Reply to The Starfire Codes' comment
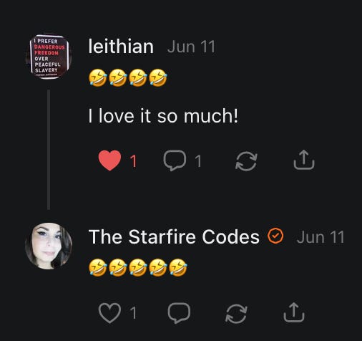362x341 pixels. (179, 313)
